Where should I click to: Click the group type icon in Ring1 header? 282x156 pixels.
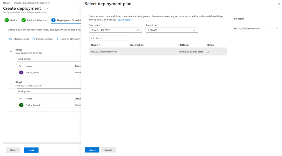click(20, 66)
